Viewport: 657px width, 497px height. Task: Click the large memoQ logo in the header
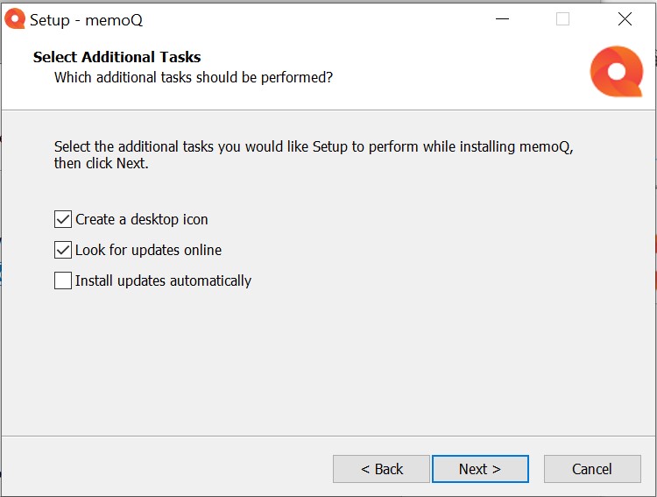(x=617, y=71)
